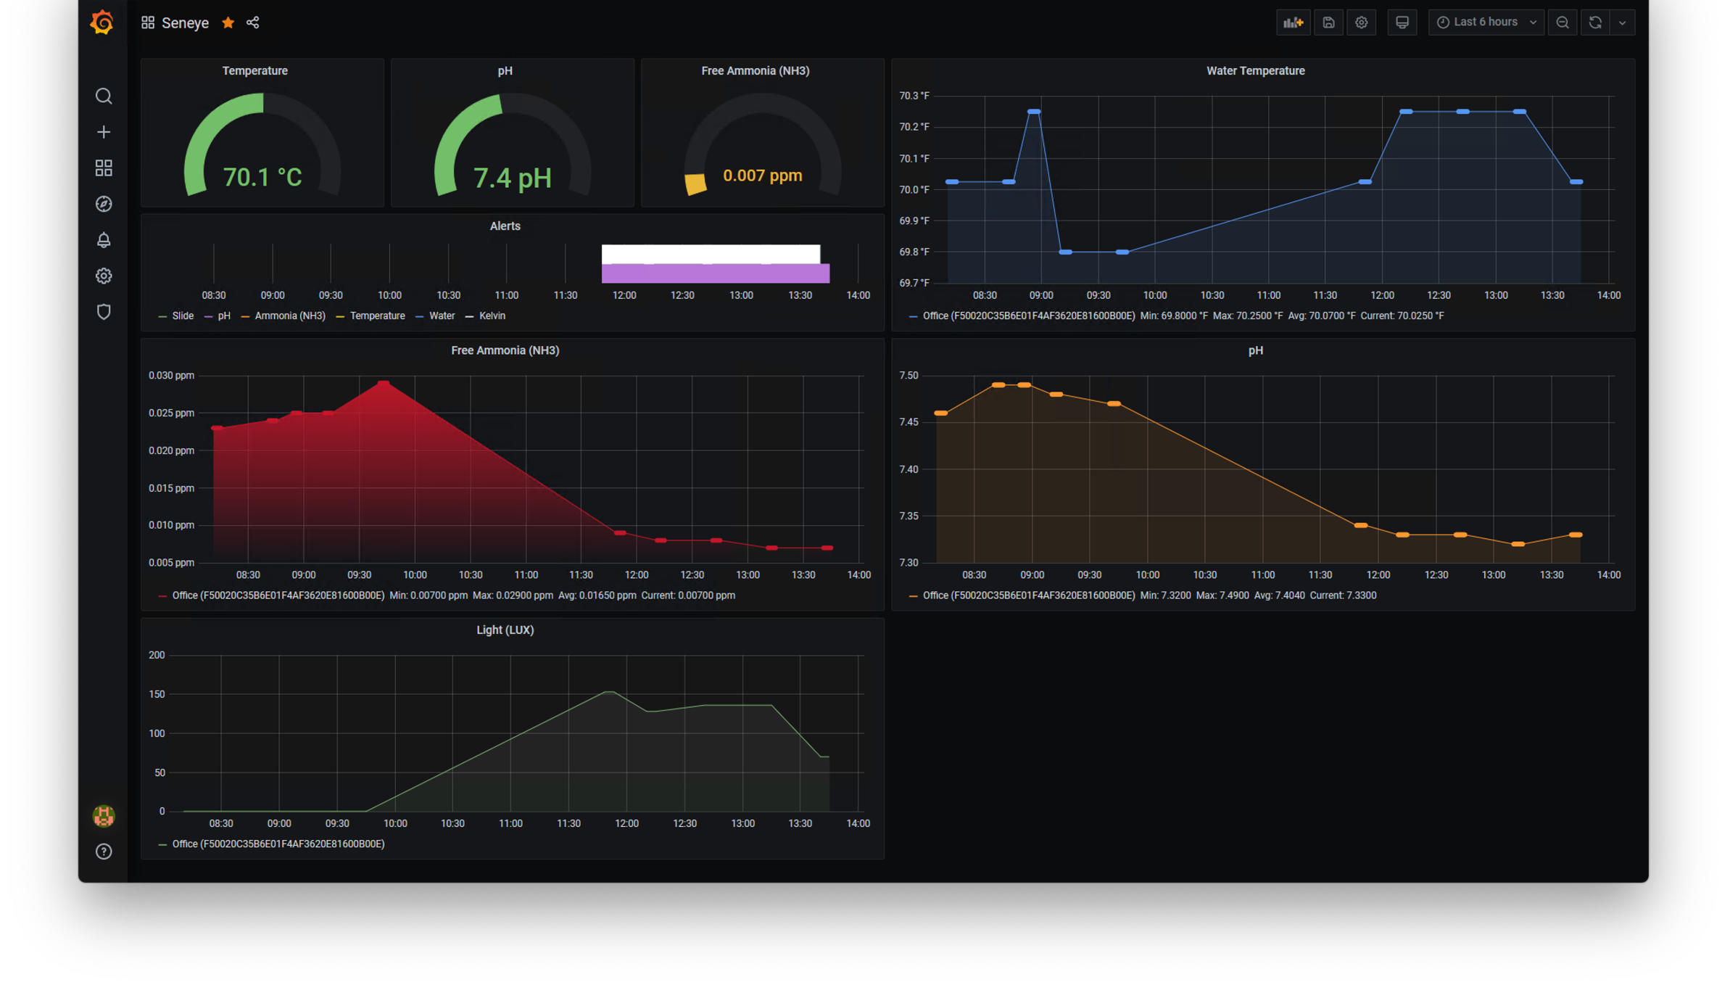Click the zoom out time range button

coord(1563,22)
